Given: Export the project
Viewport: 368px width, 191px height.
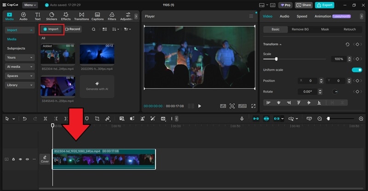Looking at the screenshot, I should [325, 5].
